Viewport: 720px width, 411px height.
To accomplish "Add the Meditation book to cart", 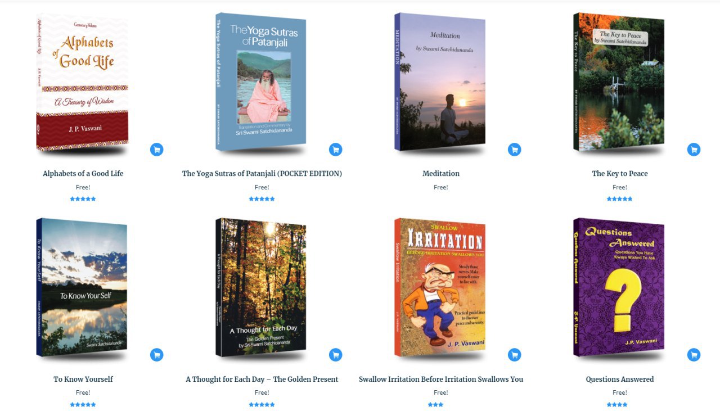I will 515,150.
